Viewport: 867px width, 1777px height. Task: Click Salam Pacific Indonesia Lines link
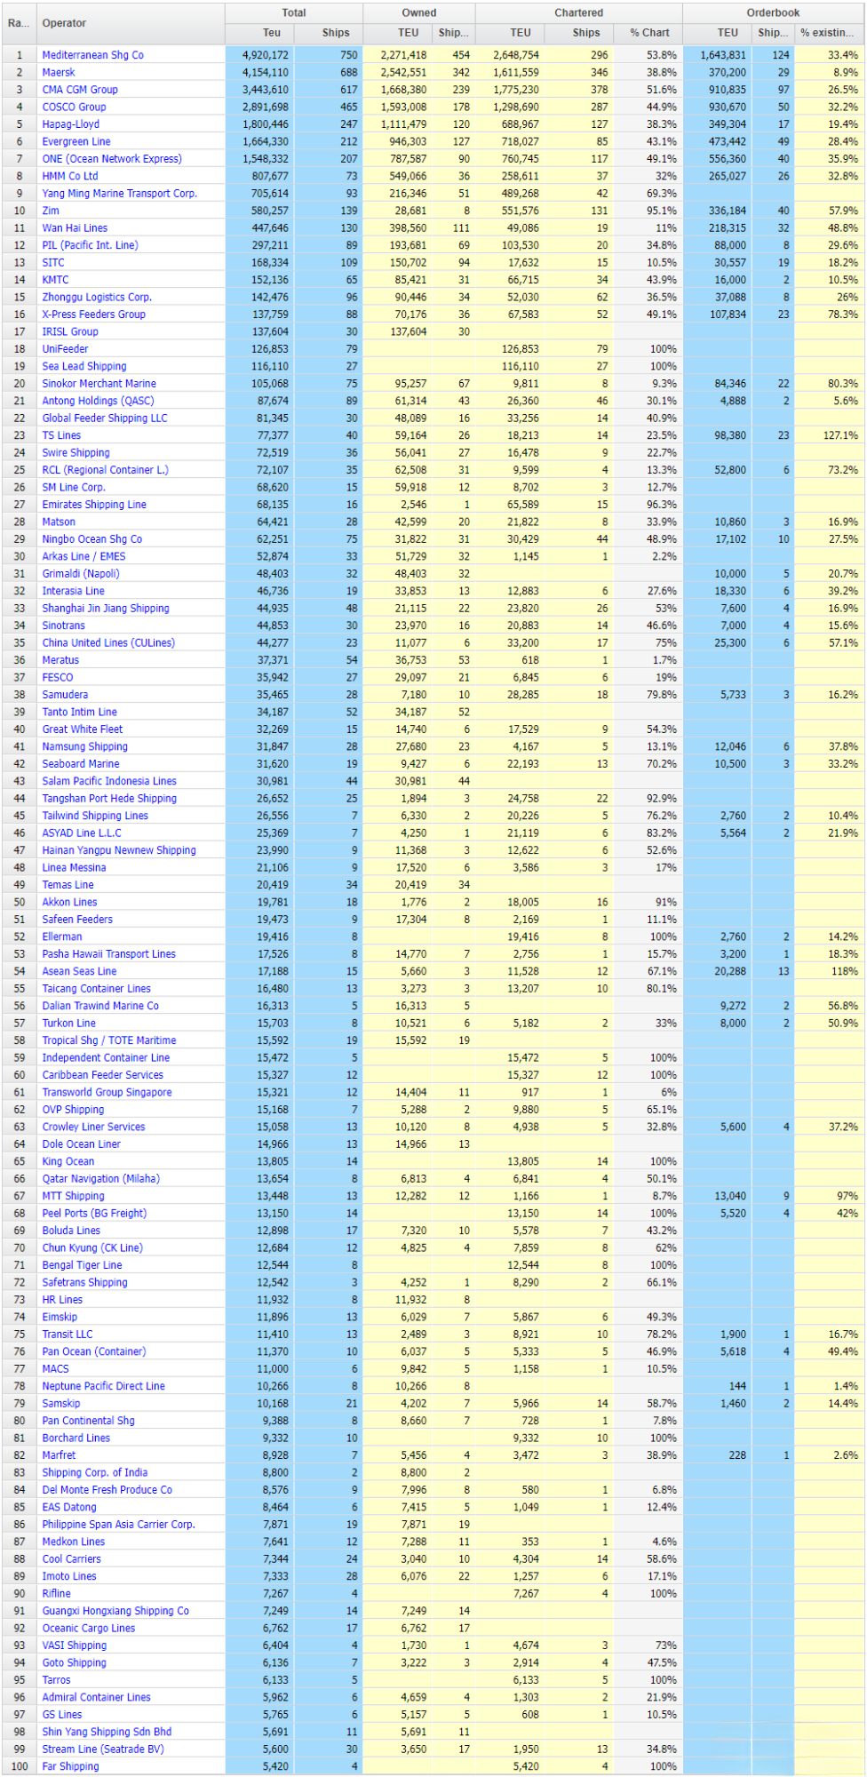(x=109, y=782)
